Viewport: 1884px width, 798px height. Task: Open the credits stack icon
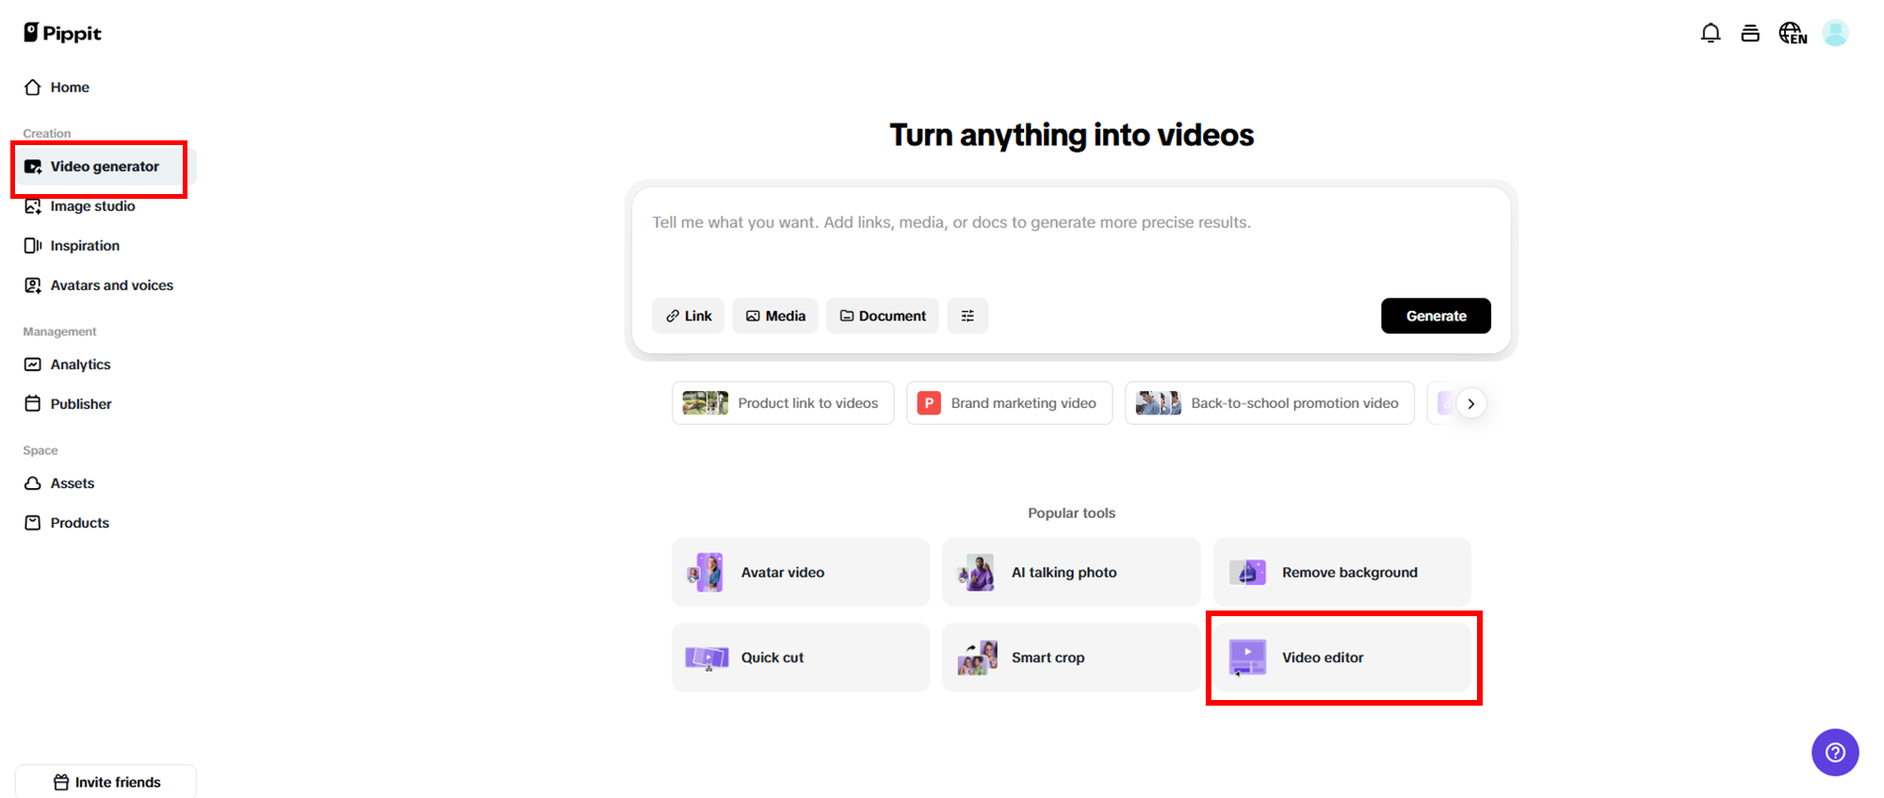coord(1750,33)
